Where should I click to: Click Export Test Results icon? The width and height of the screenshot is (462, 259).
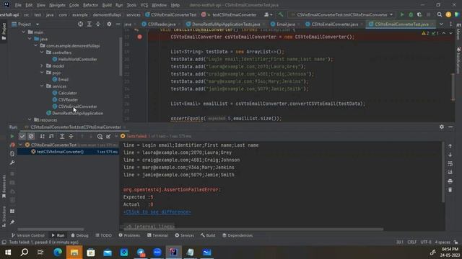point(108,136)
